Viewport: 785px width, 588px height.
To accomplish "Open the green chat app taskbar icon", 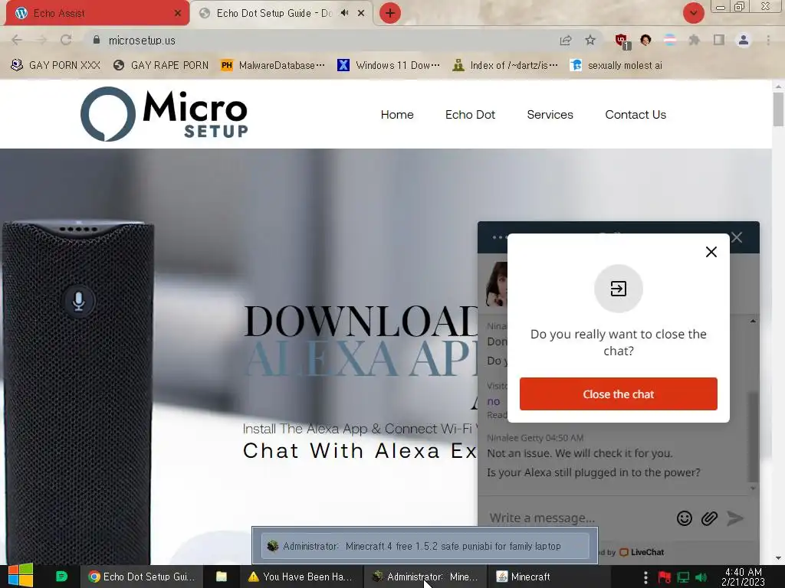I will pyautogui.click(x=61, y=577).
